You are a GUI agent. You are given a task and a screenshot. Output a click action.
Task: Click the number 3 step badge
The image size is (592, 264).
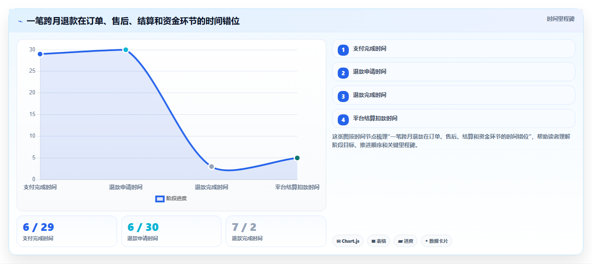click(x=343, y=97)
